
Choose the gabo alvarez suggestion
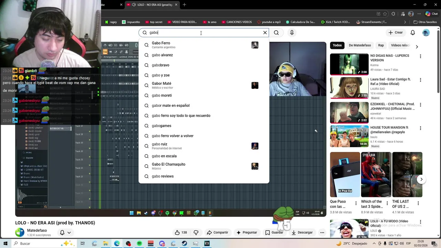click(204, 55)
